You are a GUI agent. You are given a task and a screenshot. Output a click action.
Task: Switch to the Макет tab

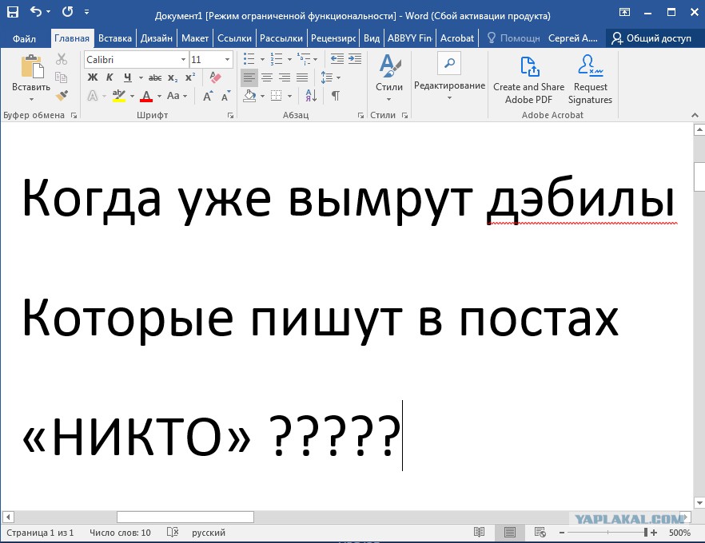pos(195,38)
